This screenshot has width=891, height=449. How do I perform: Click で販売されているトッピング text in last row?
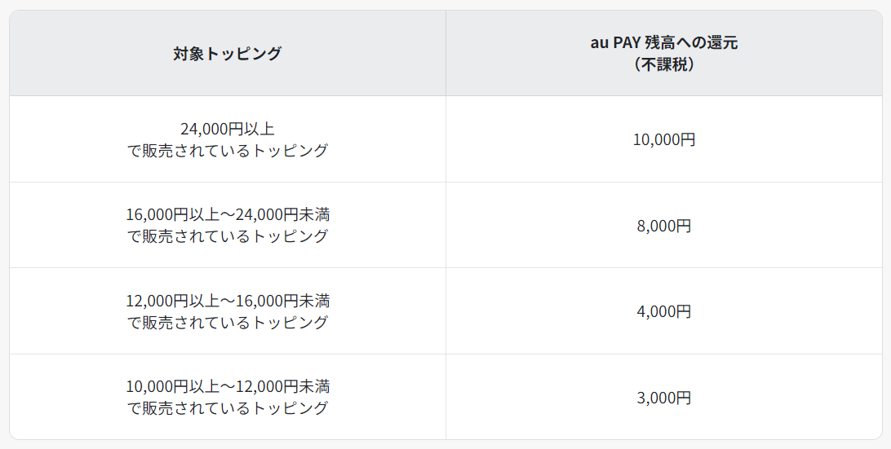(228, 408)
